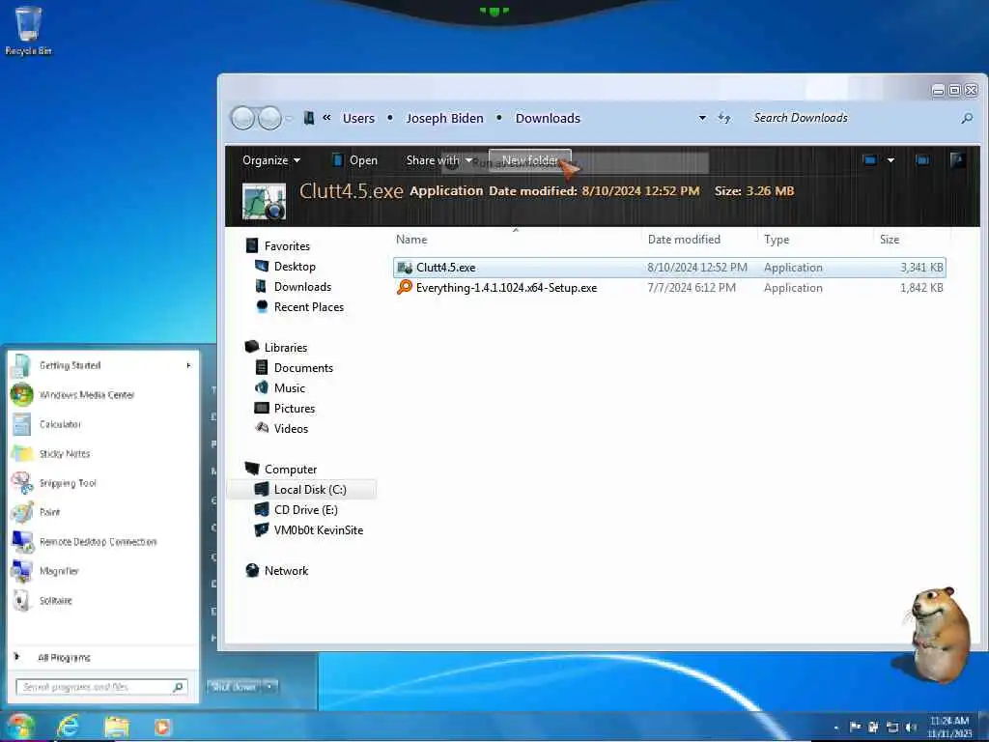
Task: Open the Organize menu
Action: point(271,160)
